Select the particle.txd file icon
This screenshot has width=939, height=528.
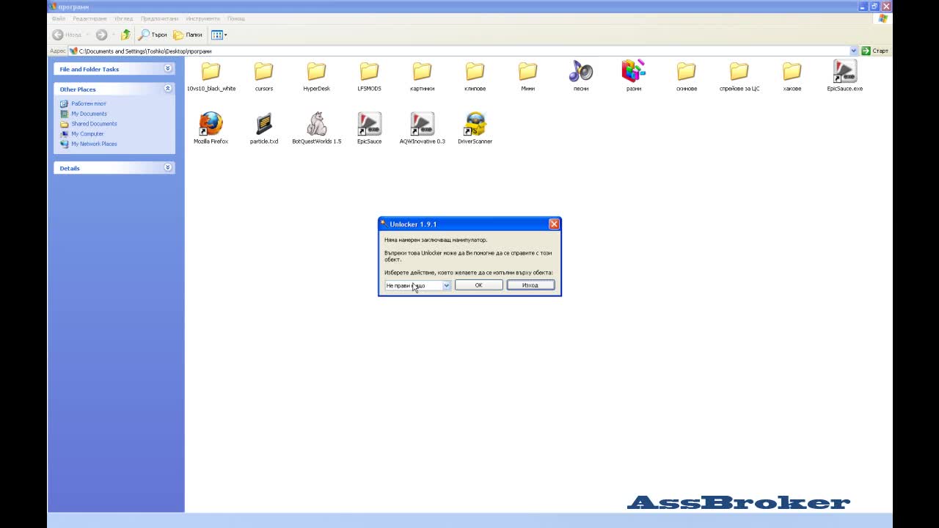point(264,124)
